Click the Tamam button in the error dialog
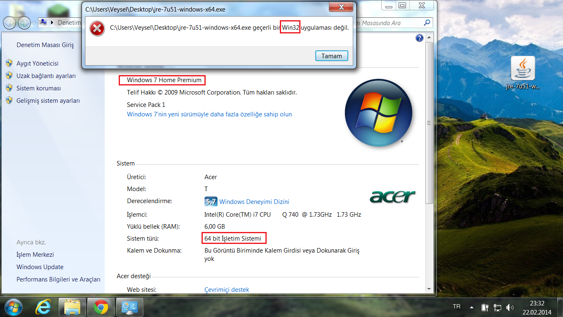This screenshot has height=317, width=563. [x=332, y=56]
